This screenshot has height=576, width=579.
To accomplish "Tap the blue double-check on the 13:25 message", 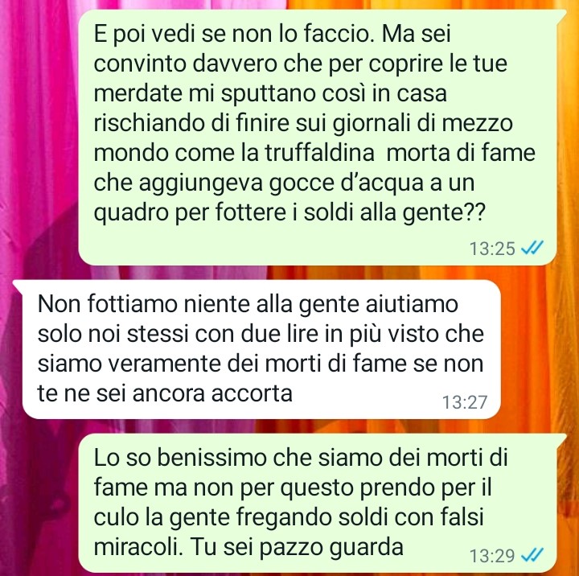I will click(532, 248).
